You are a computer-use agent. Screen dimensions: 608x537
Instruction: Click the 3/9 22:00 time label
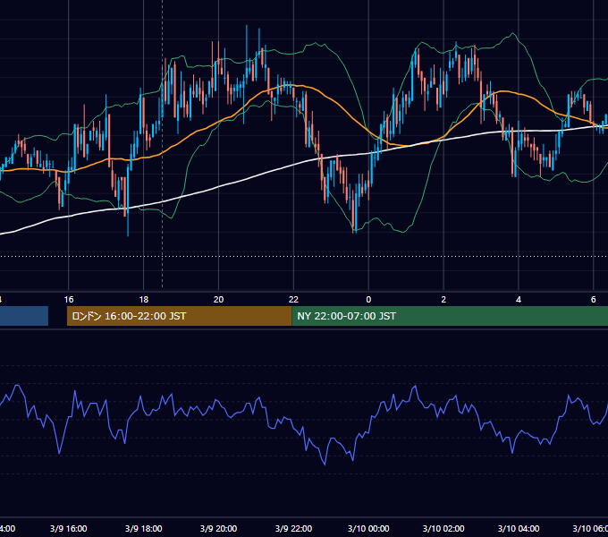pyautogui.click(x=293, y=529)
